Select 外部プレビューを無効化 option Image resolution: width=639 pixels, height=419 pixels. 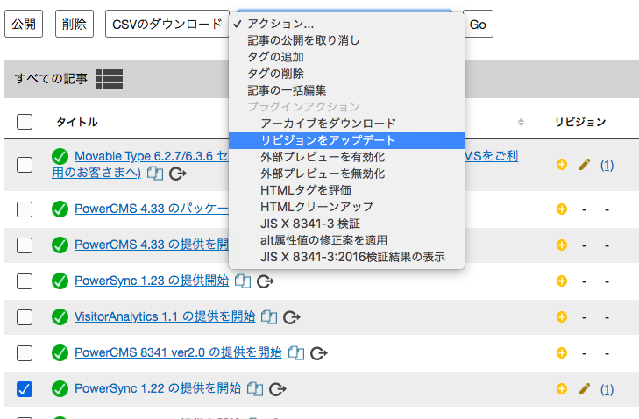point(346,174)
